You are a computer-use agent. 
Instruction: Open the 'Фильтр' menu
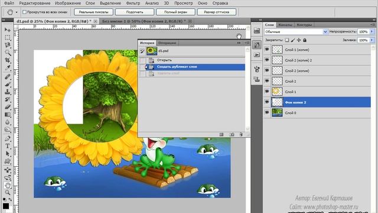pyautogui.click(x=133, y=3)
